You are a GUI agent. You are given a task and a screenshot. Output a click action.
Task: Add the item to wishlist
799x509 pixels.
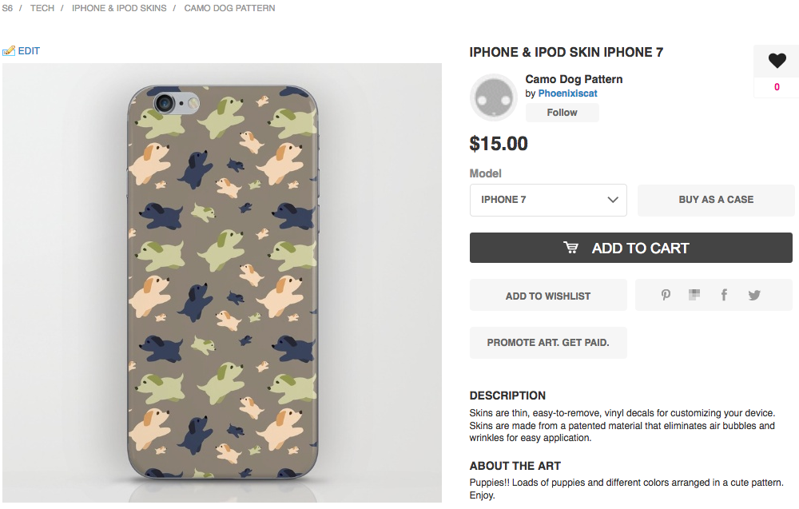(548, 296)
